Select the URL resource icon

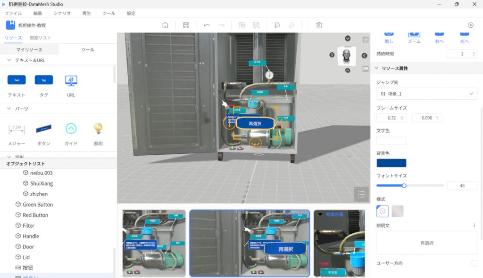71,80
